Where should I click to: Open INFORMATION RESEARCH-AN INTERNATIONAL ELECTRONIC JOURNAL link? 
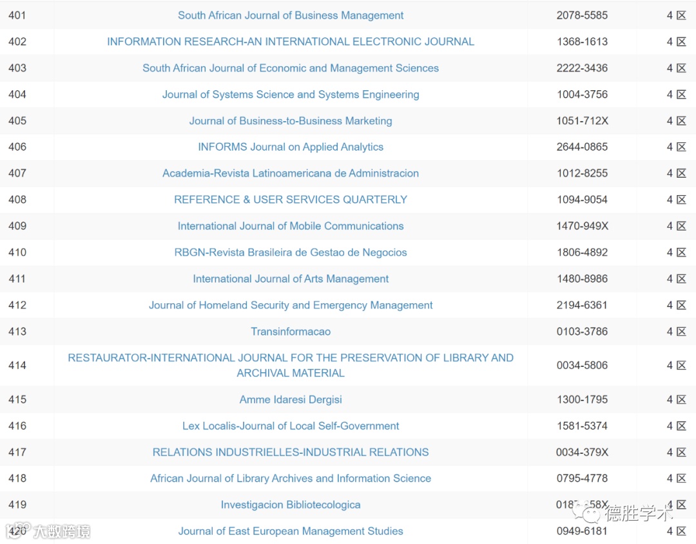pos(290,42)
